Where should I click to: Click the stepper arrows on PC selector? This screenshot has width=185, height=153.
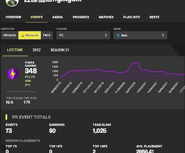click(106, 35)
